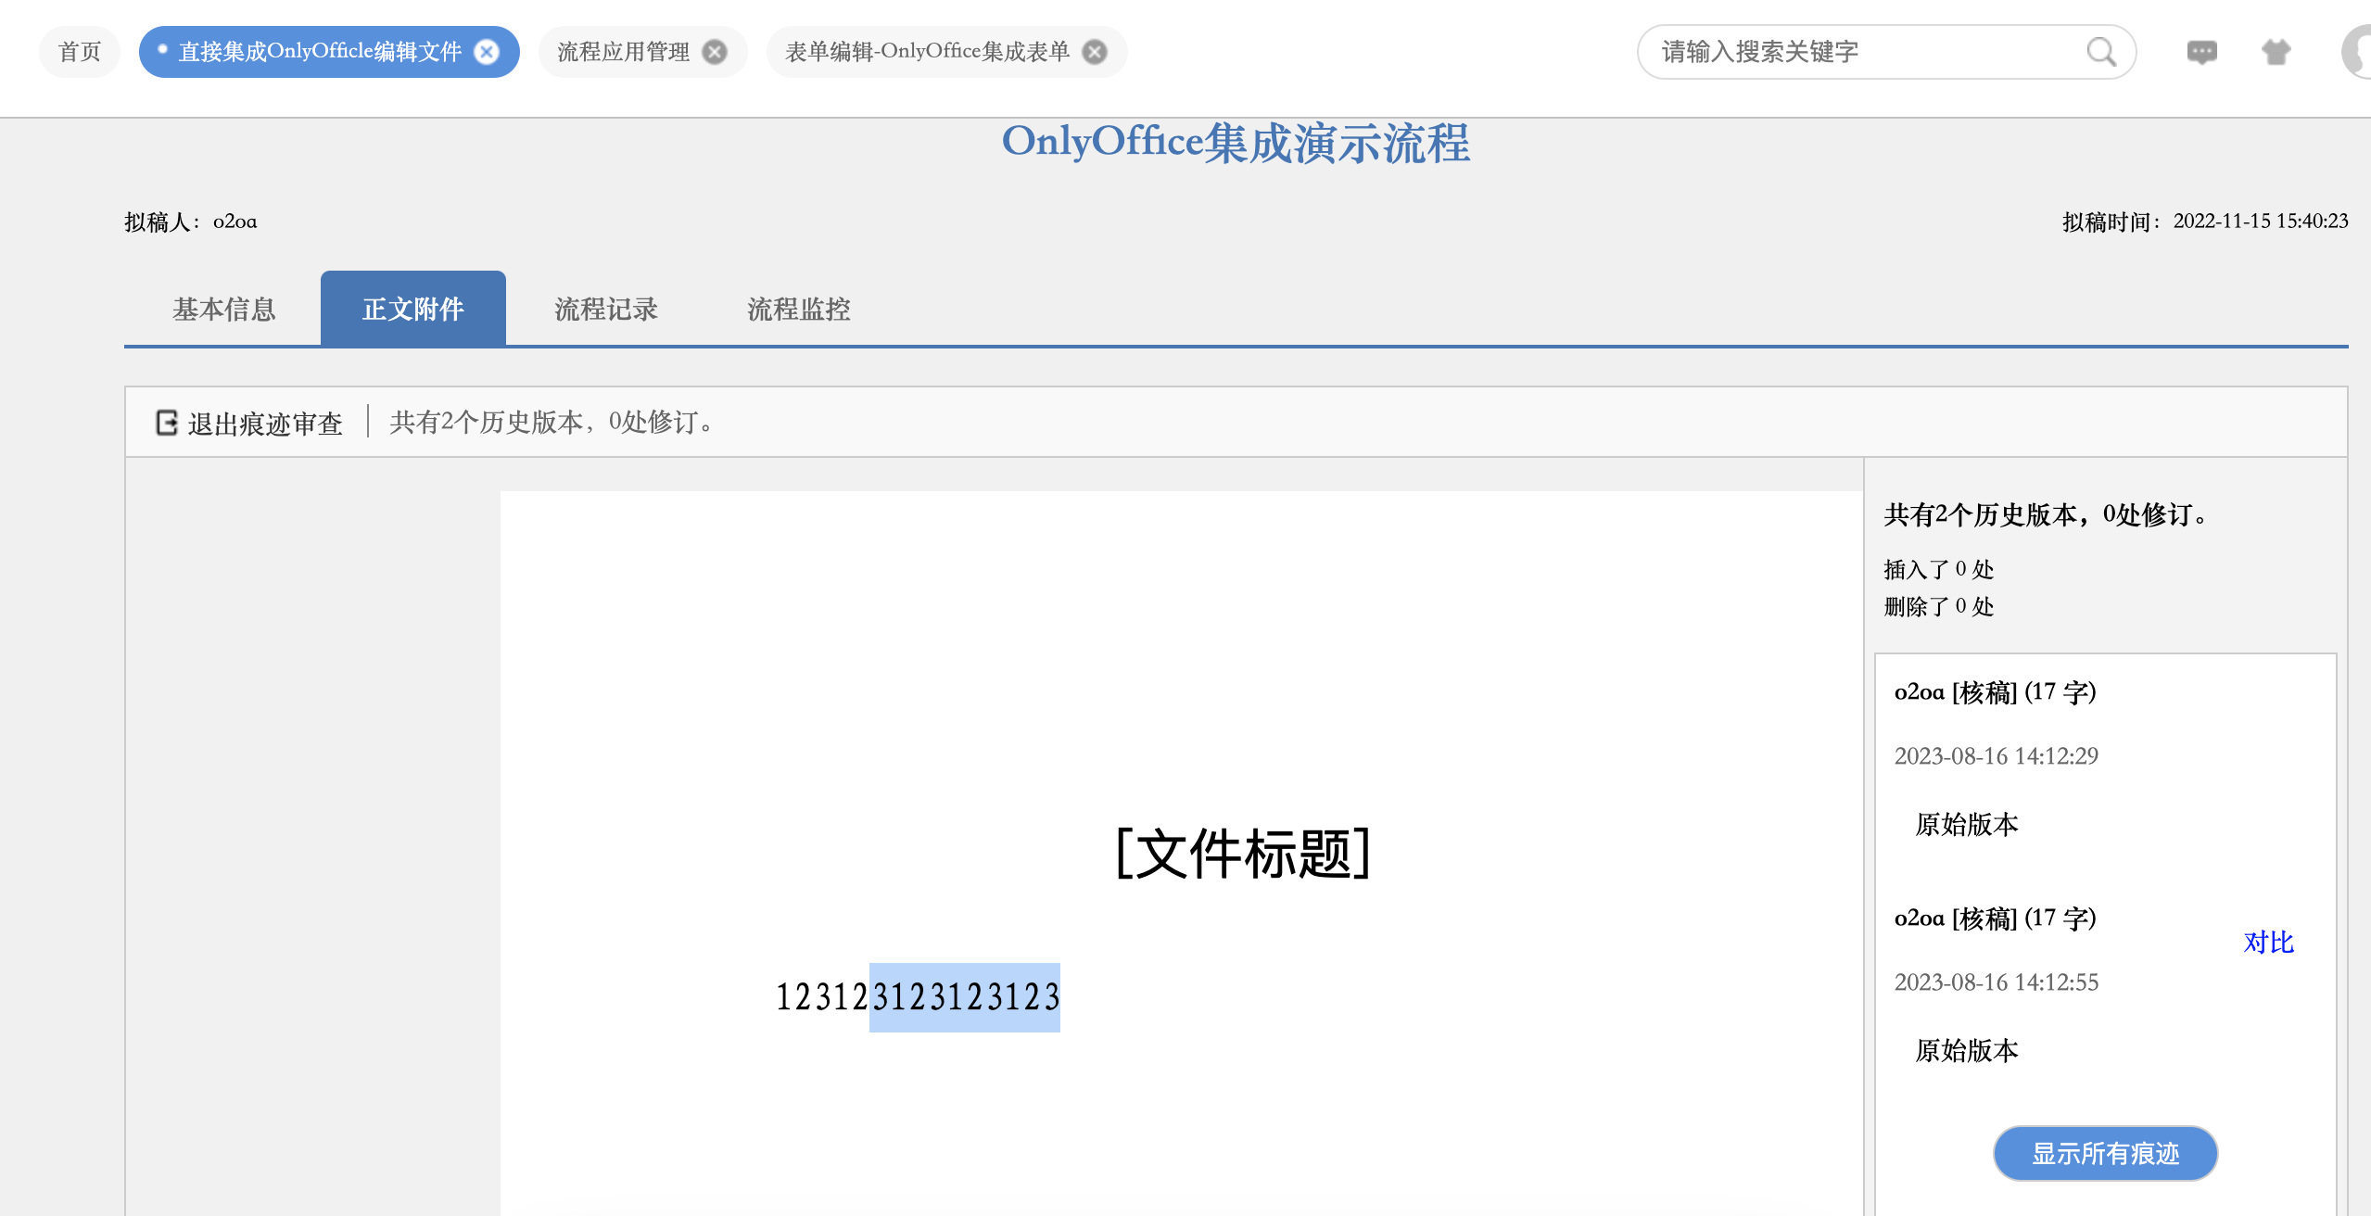Open the messages chat icon
Viewport: 2371px width, 1216px height.
pos(2201,52)
